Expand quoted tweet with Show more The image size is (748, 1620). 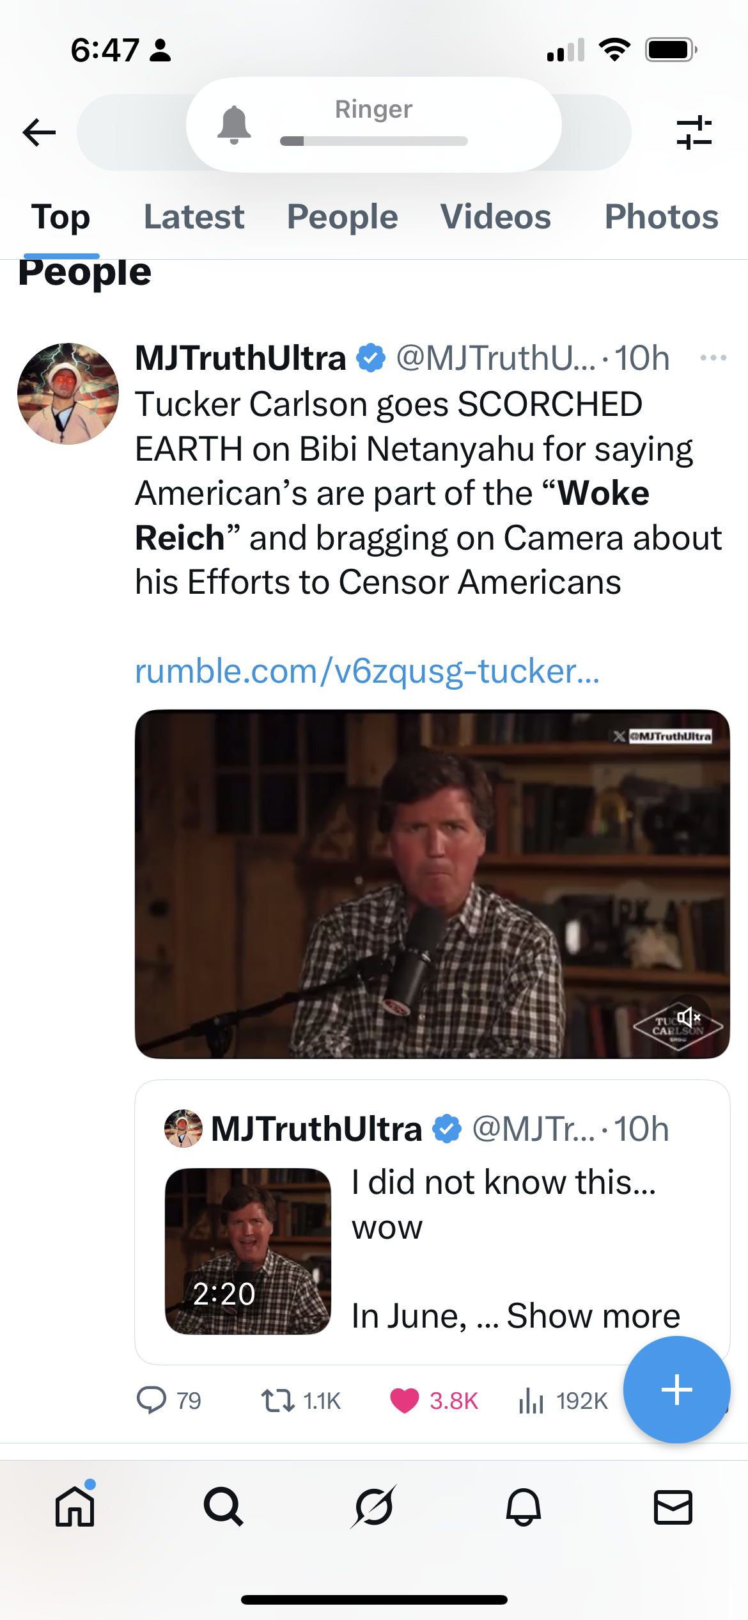pyautogui.click(x=593, y=1316)
